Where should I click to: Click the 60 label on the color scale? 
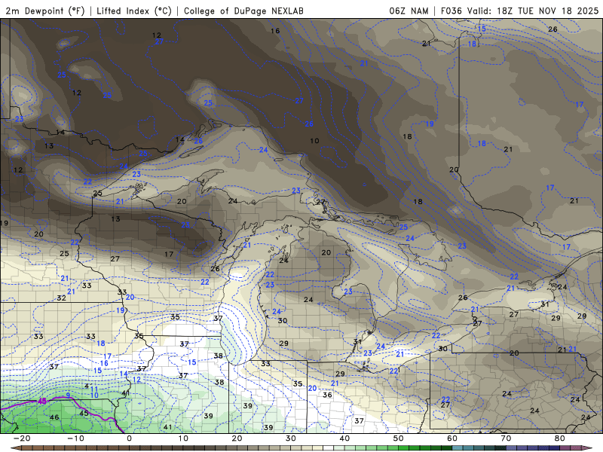click(452, 438)
